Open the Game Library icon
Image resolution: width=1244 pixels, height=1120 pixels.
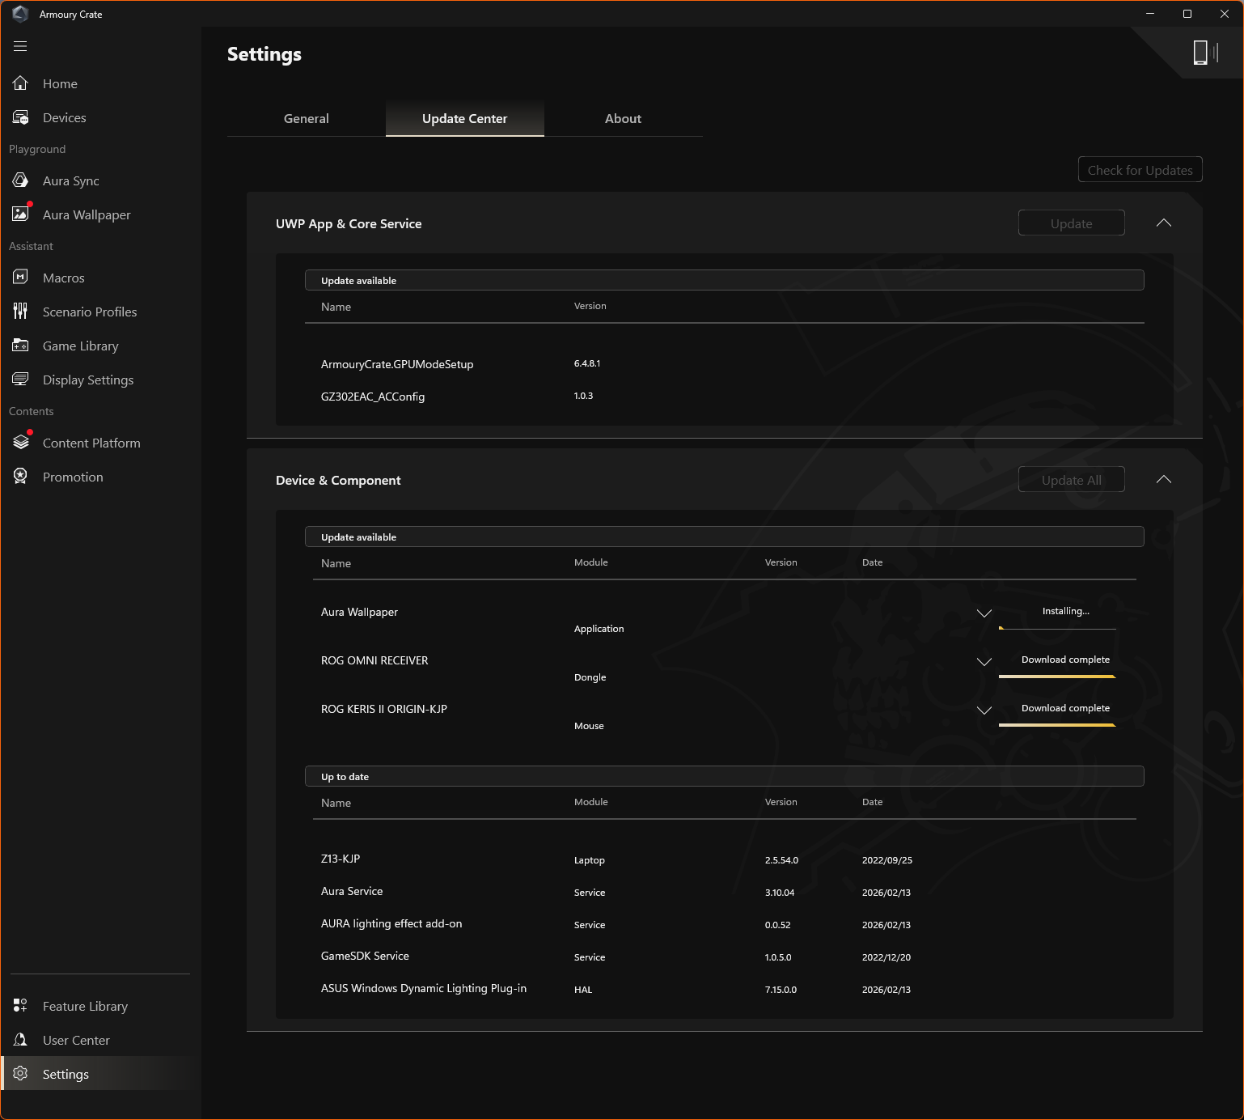click(21, 346)
